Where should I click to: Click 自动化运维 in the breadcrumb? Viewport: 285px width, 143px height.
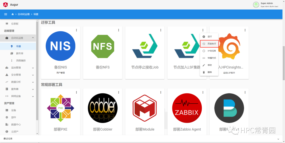coord(24,14)
